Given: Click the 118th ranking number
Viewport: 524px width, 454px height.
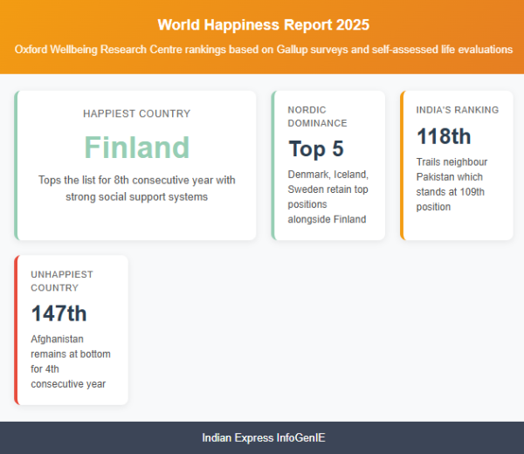Looking at the screenshot, I should [444, 136].
